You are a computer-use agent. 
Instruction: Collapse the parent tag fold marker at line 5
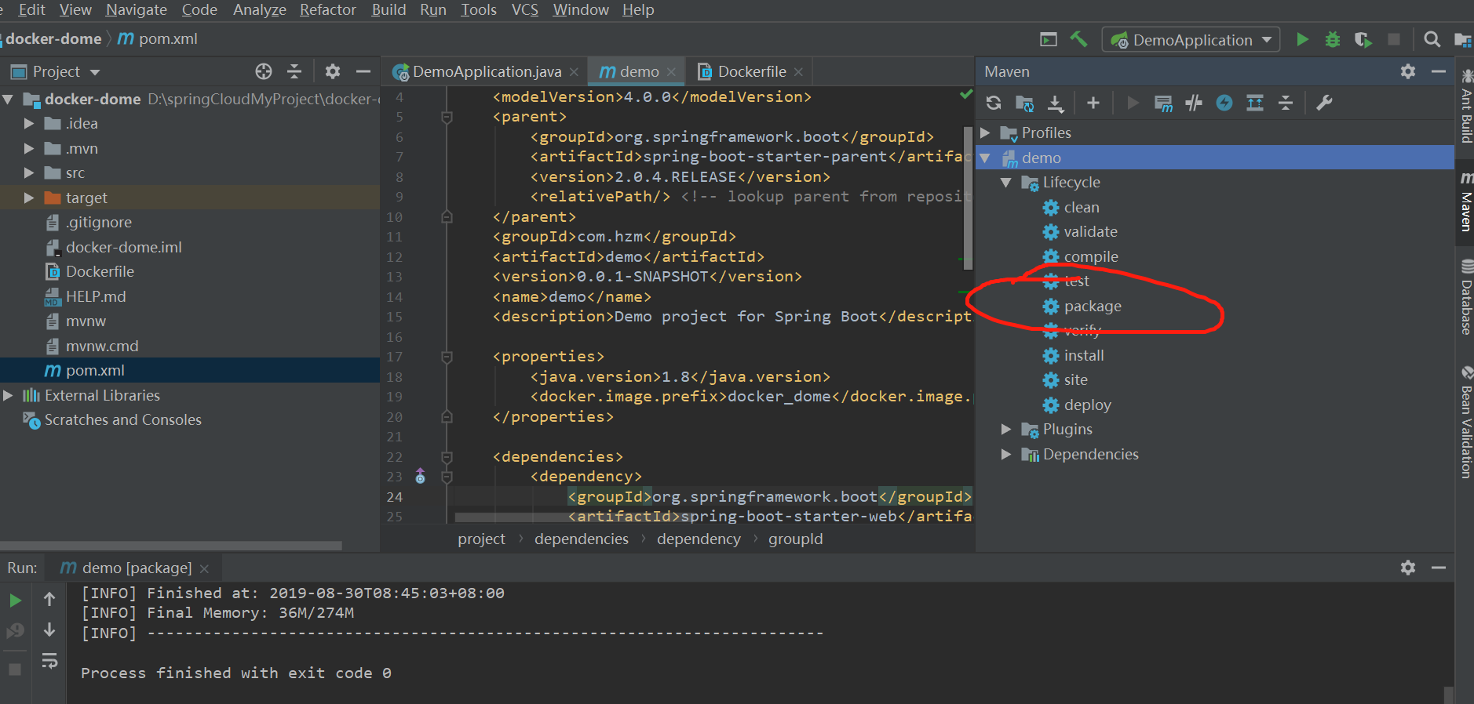[447, 117]
